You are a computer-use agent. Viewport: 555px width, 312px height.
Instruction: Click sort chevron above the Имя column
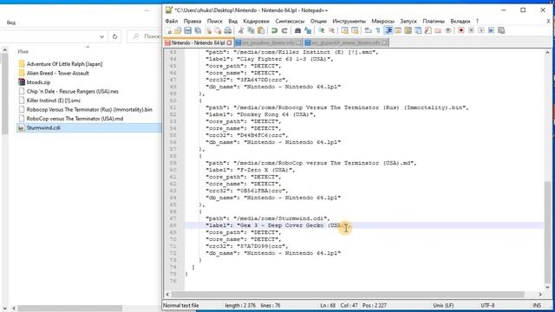coord(88,47)
